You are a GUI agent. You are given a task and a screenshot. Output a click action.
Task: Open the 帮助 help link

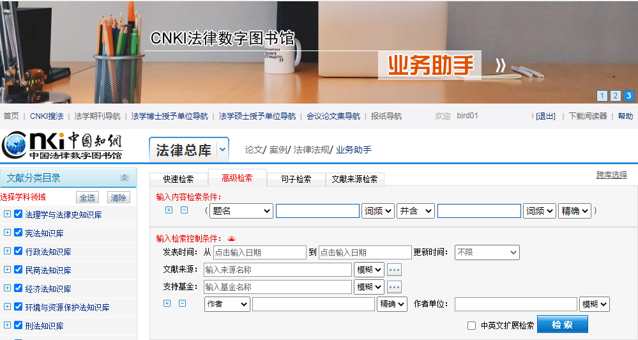point(625,116)
